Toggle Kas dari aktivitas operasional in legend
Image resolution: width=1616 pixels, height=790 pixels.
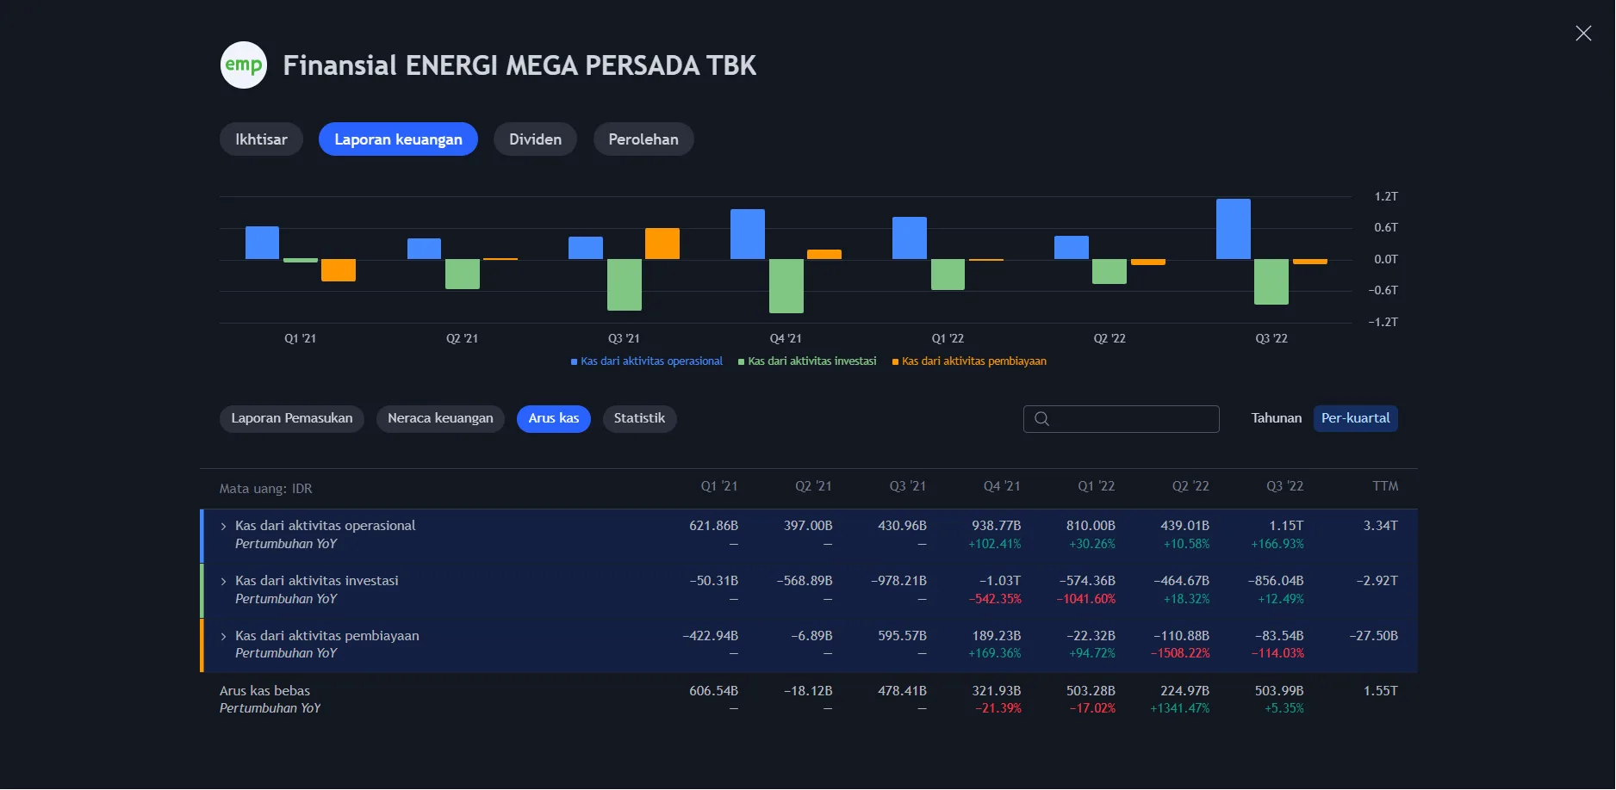(x=647, y=361)
